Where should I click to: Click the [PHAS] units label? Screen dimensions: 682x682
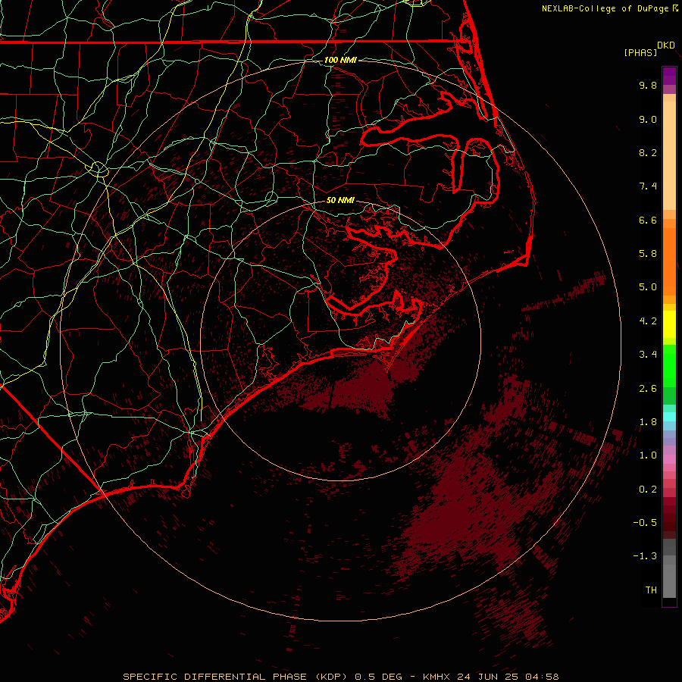click(640, 52)
